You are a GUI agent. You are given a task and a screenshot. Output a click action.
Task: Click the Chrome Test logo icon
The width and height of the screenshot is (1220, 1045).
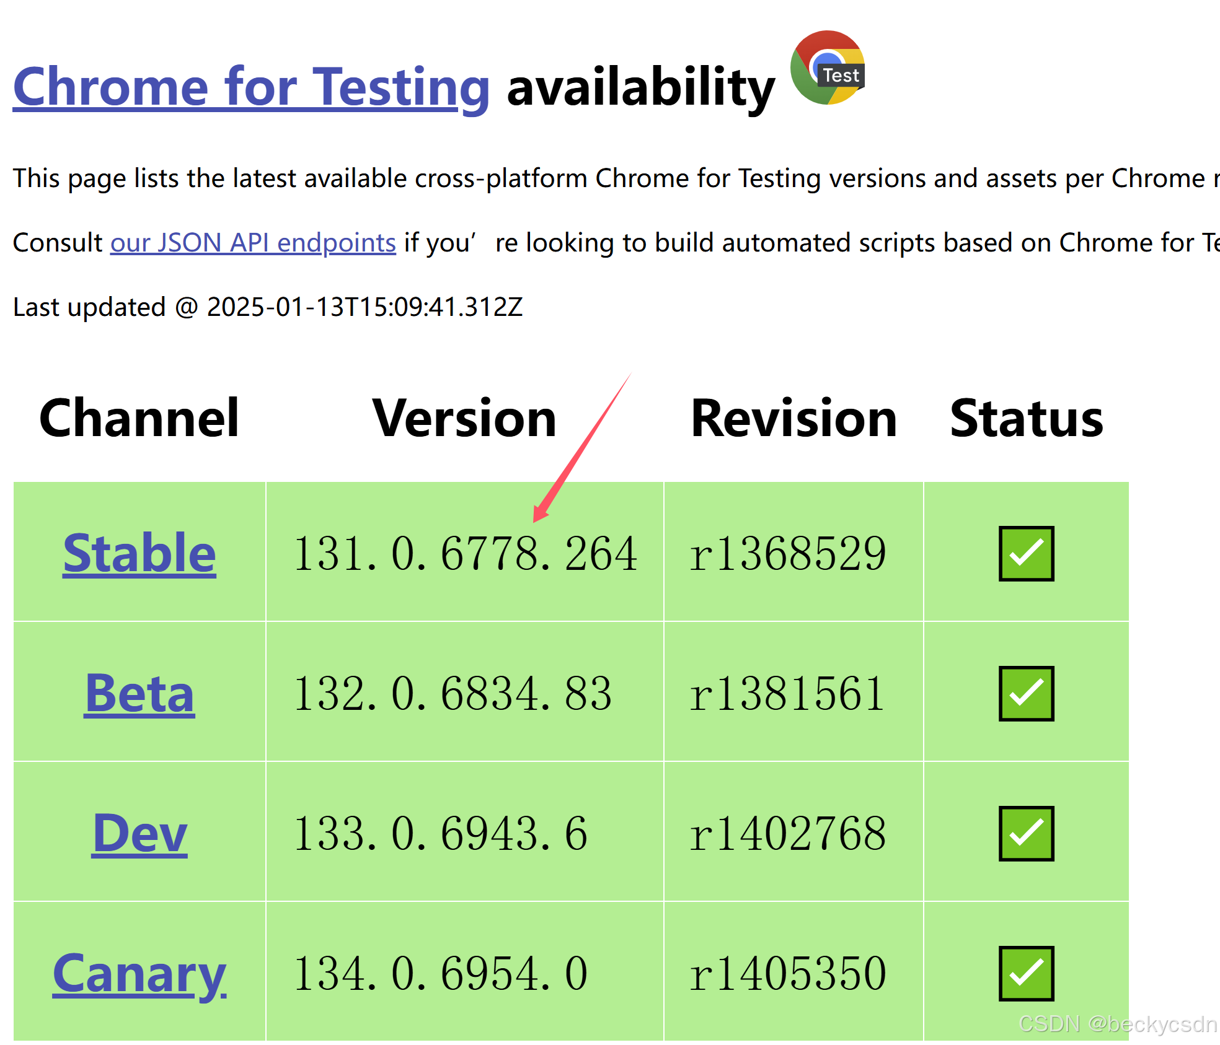828,68
